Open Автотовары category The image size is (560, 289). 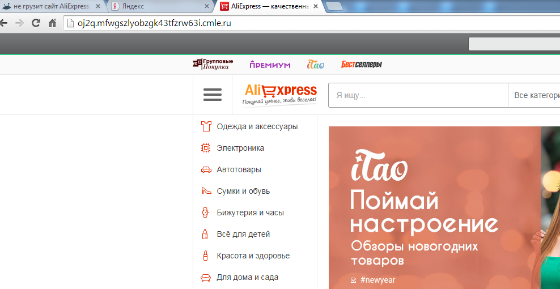tap(239, 169)
